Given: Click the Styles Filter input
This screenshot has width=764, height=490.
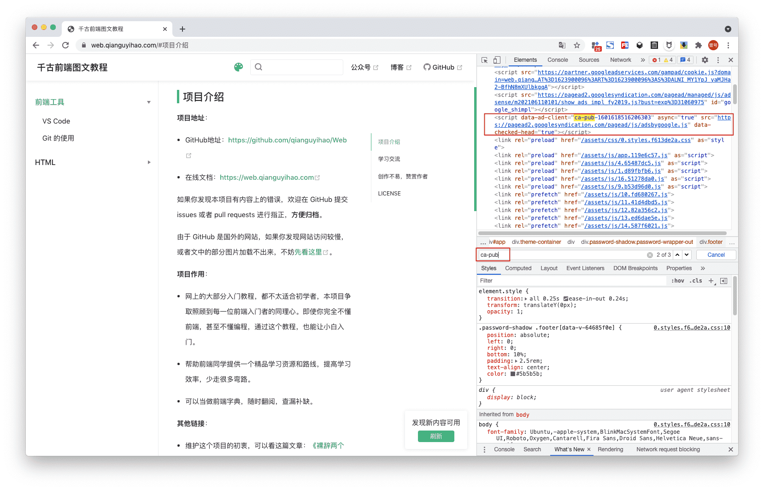Looking at the screenshot, I should pos(571,281).
